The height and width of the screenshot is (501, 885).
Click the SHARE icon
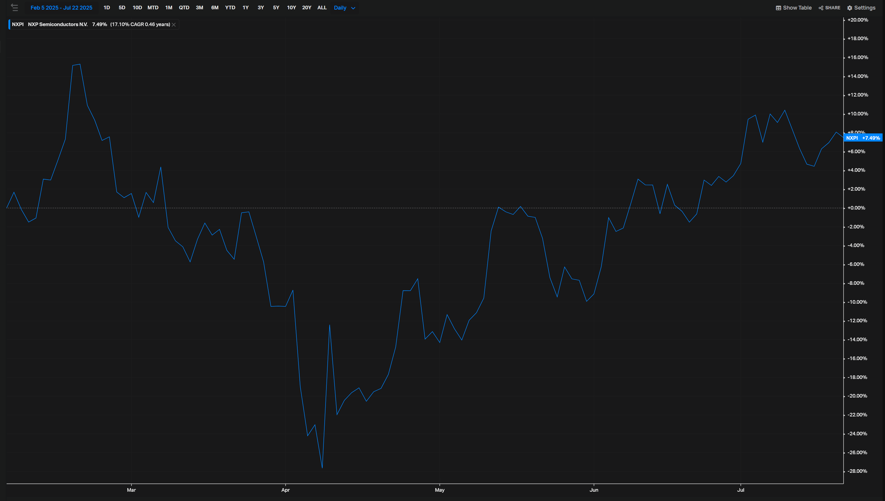(x=829, y=7)
